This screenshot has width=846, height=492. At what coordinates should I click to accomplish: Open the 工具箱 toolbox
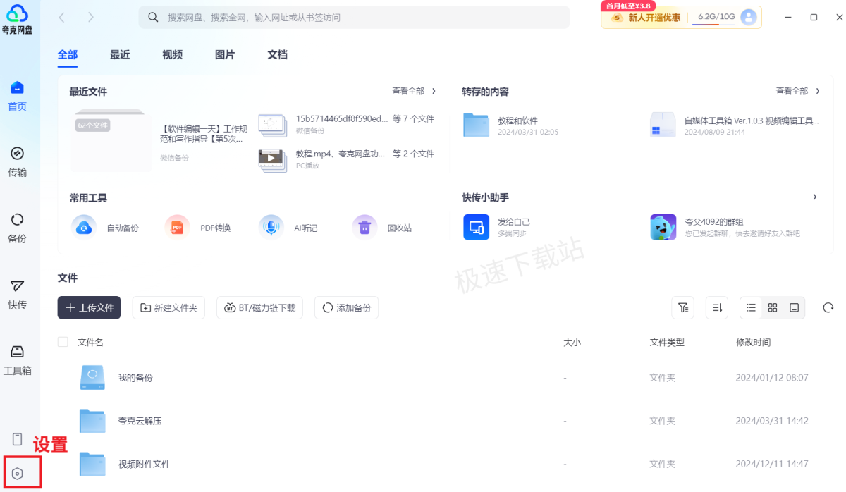[x=17, y=360]
